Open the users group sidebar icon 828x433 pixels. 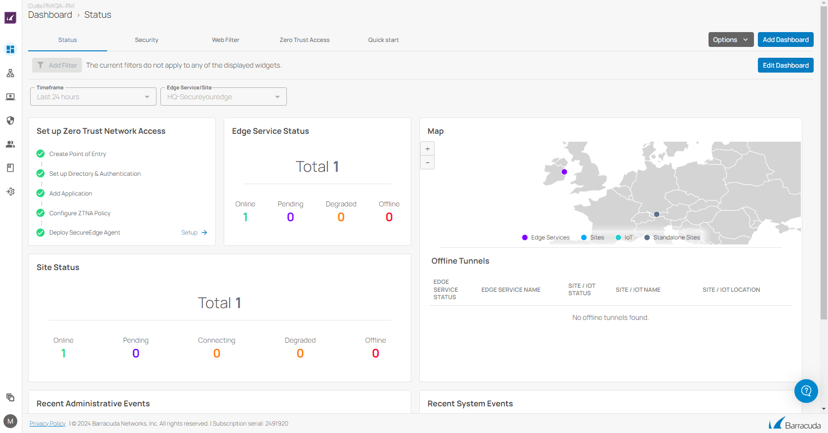click(10, 144)
